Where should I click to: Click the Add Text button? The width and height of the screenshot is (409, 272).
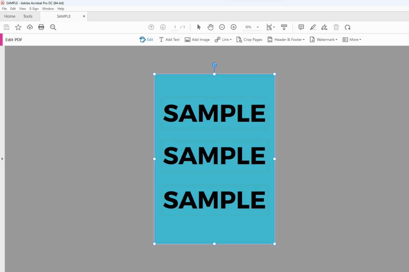[x=169, y=40]
